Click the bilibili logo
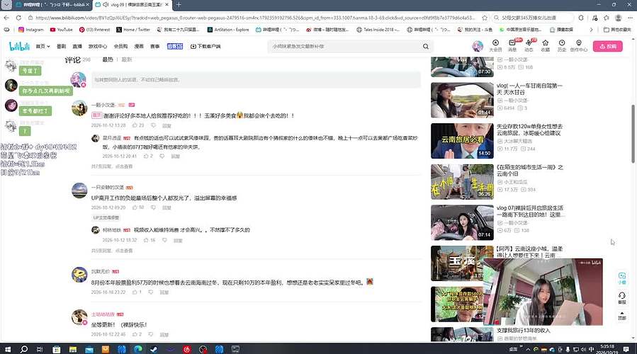This screenshot has height=354, width=637. click(x=20, y=46)
